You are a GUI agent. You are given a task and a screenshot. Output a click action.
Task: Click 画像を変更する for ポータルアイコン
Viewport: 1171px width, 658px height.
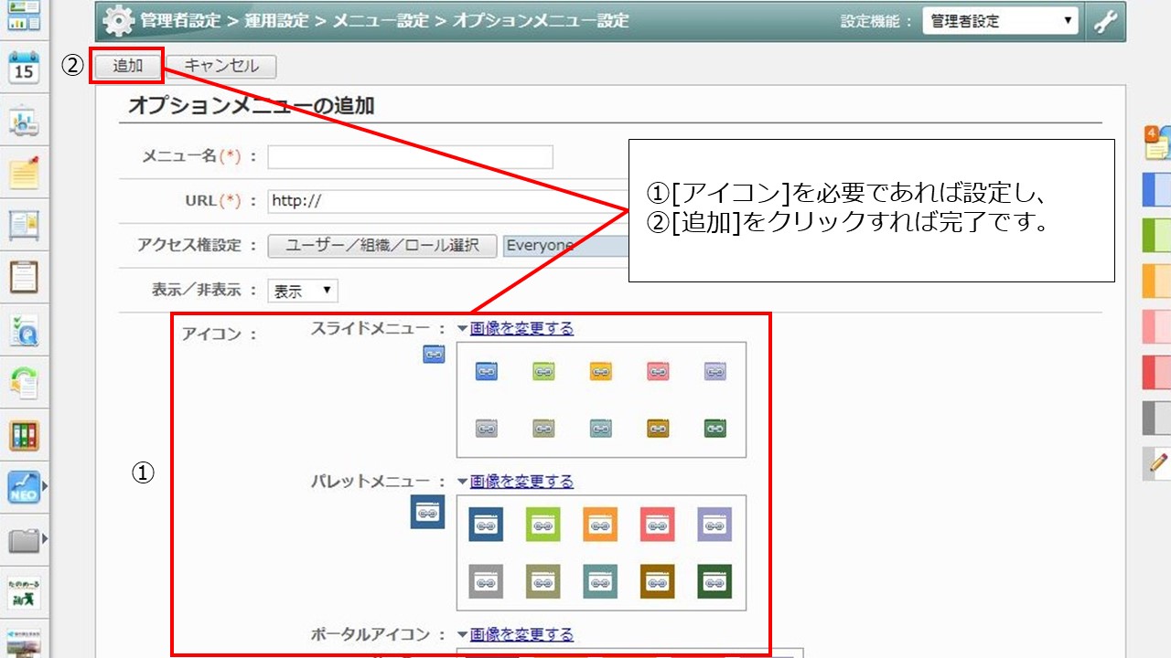click(x=521, y=634)
